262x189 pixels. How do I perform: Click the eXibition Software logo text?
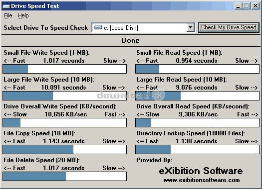201,171
